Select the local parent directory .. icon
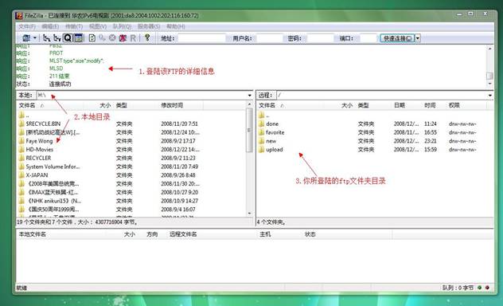Image resolution: width=503 pixels, height=306 pixels. (x=21, y=115)
